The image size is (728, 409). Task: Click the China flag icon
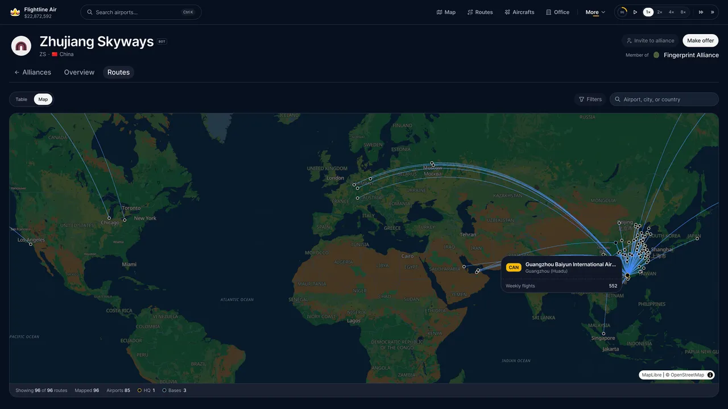[x=55, y=54]
